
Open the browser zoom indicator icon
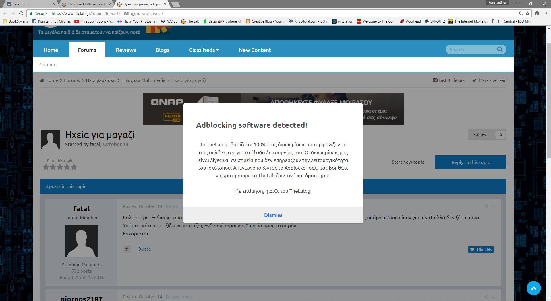(521, 13)
